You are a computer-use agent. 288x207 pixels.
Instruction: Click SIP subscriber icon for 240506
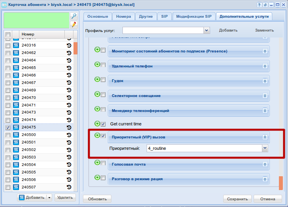16,180
